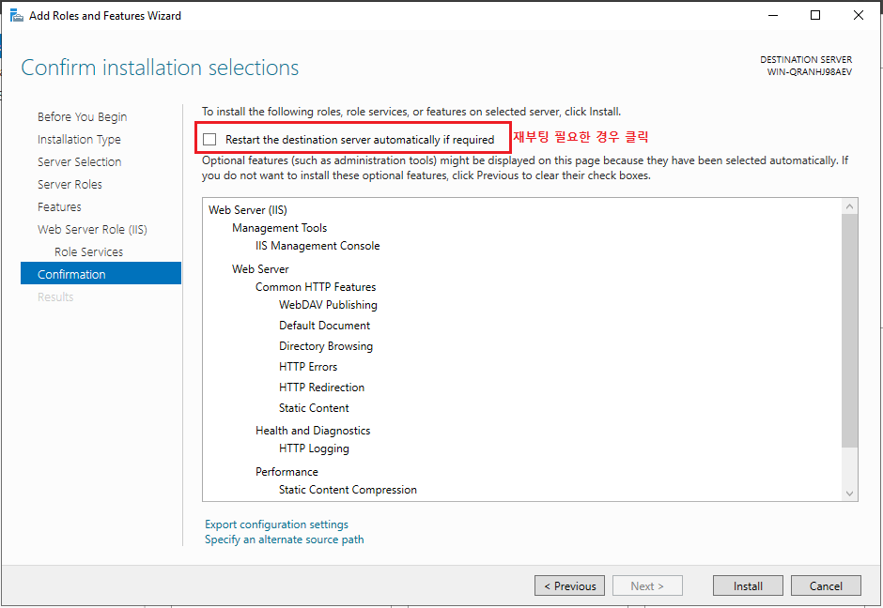The image size is (883, 608).
Task: Click the Previous button
Action: tap(569, 585)
